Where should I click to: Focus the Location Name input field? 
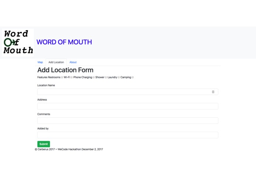click(x=128, y=92)
